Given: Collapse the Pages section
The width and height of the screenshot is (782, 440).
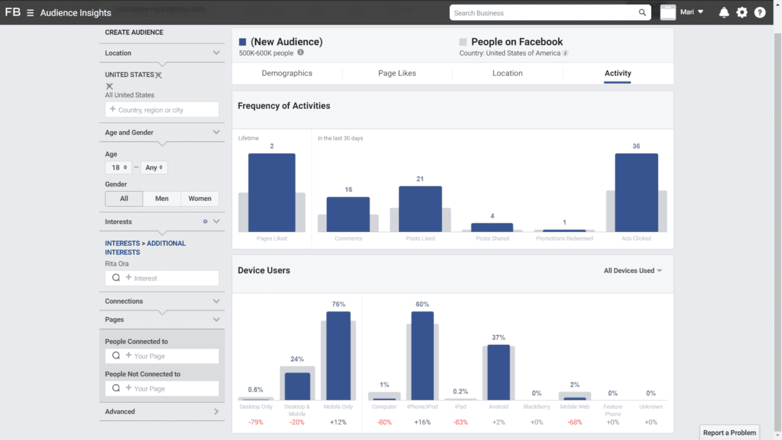Looking at the screenshot, I should [x=216, y=319].
